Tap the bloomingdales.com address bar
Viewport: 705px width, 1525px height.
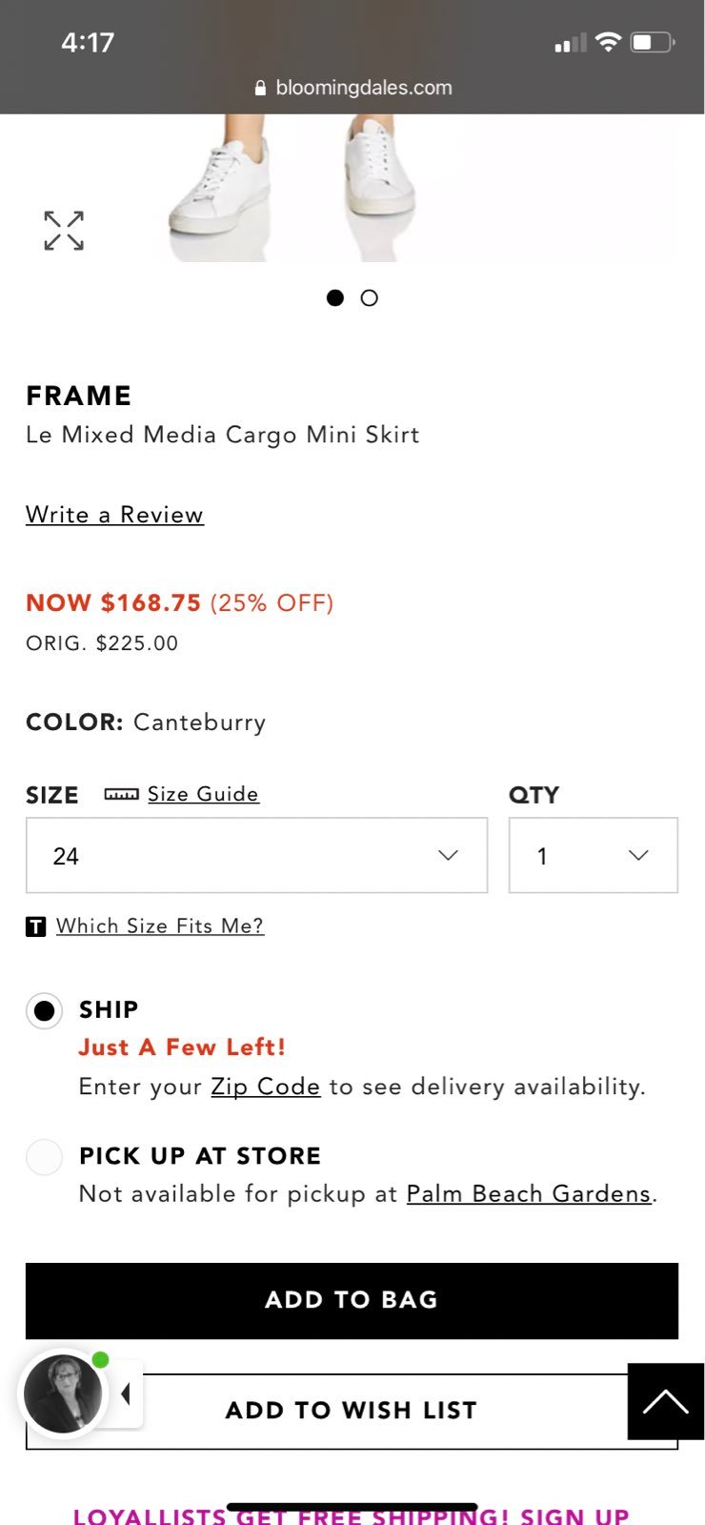[352, 88]
